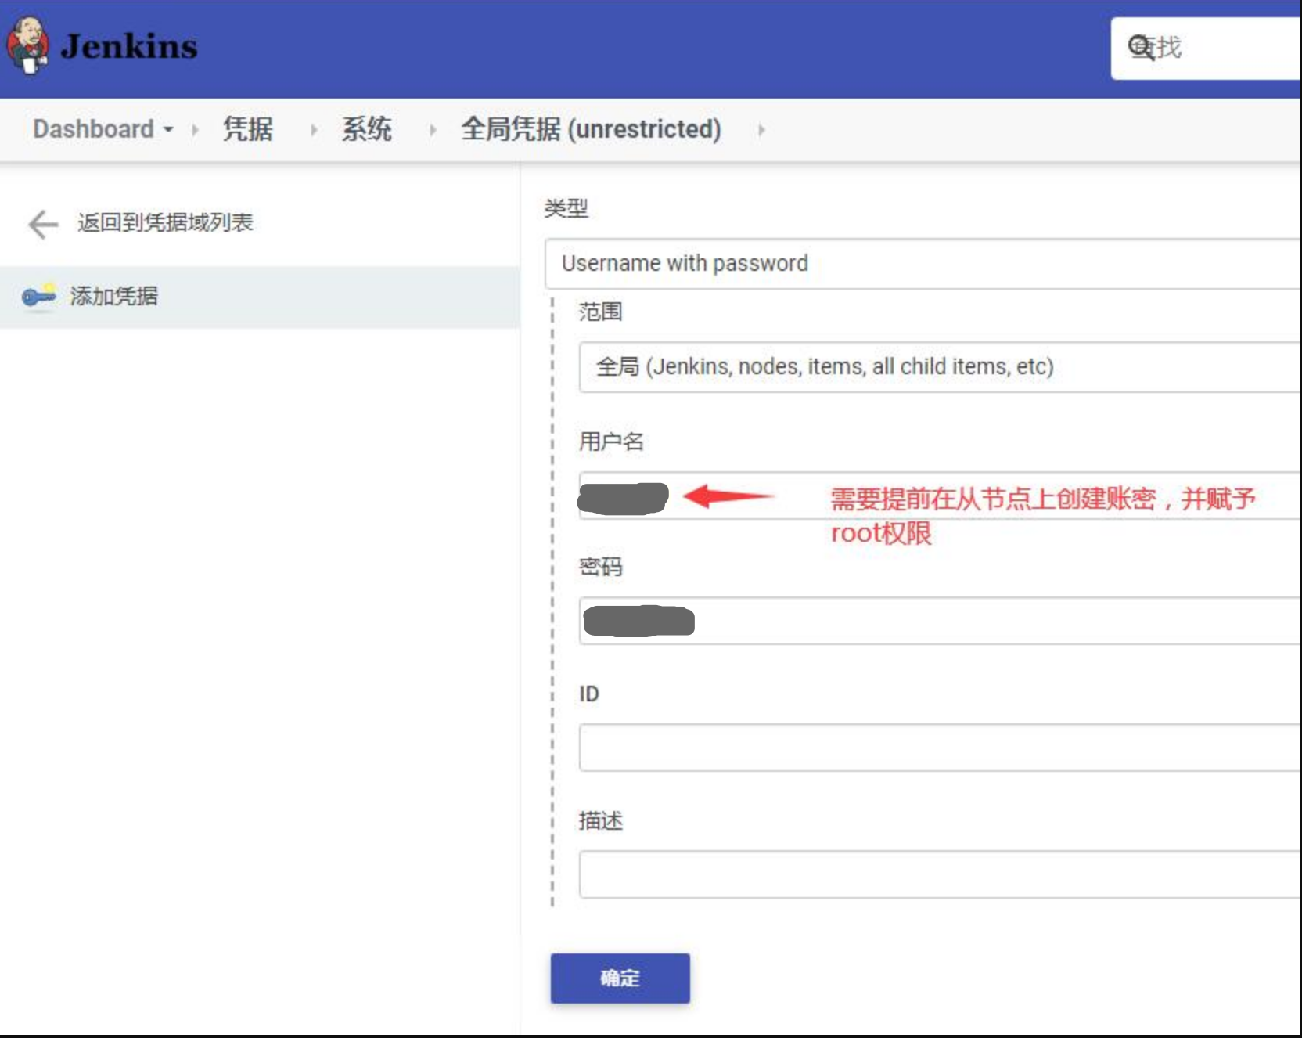Image resolution: width=1302 pixels, height=1038 pixels.
Task: Click the 用户名 input field
Action: pos(941,496)
